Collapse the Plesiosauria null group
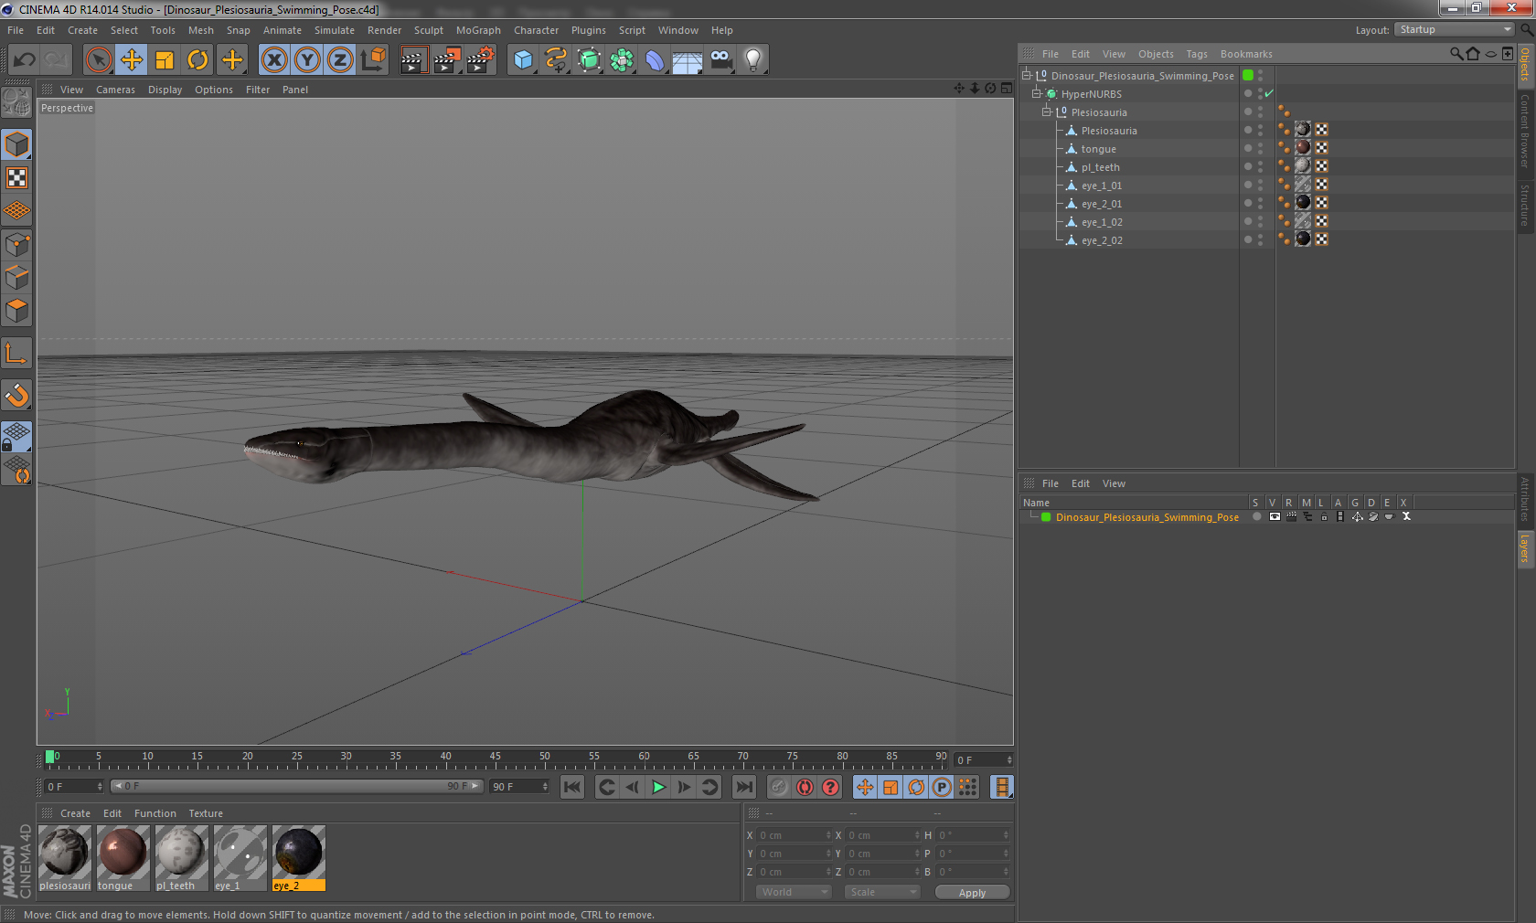The width and height of the screenshot is (1536, 923). tap(1047, 112)
